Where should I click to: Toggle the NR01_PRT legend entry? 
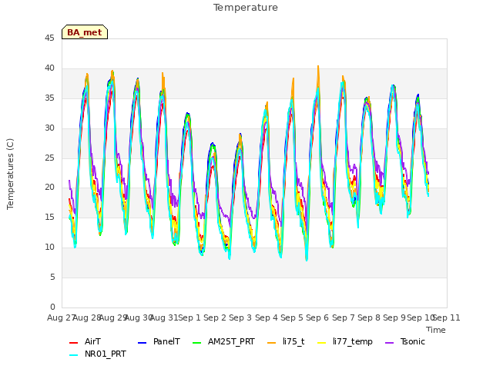(x=98, y=354)
